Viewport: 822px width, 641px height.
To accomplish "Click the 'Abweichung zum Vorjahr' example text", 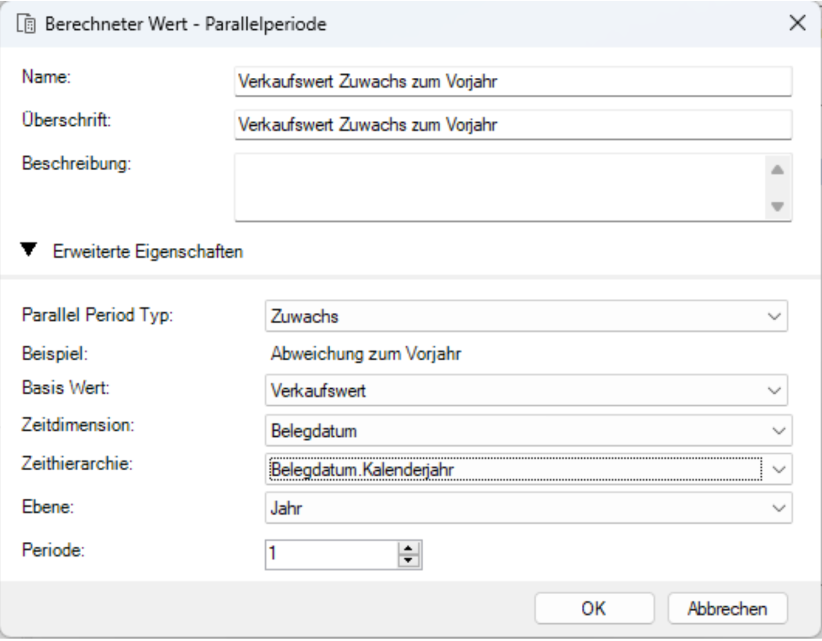I will (x=366, y=354).
